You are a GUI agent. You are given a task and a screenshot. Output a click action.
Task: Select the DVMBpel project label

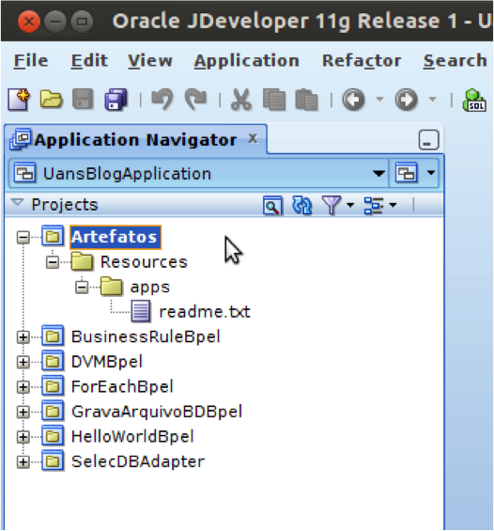click(107, 362)
